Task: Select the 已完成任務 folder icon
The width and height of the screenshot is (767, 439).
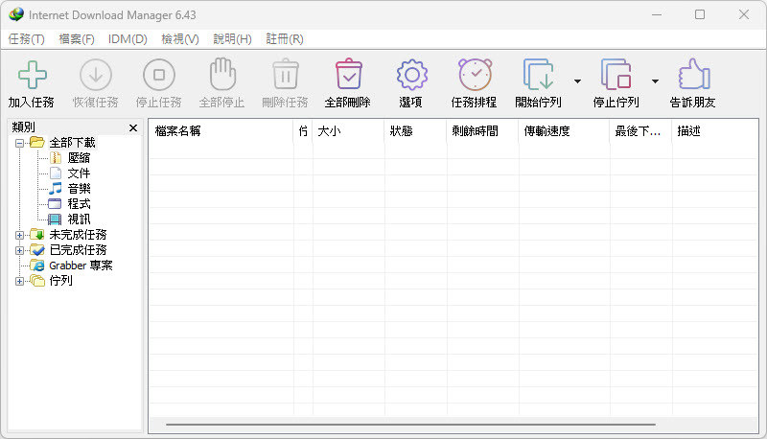Action: tap(37, 250)
